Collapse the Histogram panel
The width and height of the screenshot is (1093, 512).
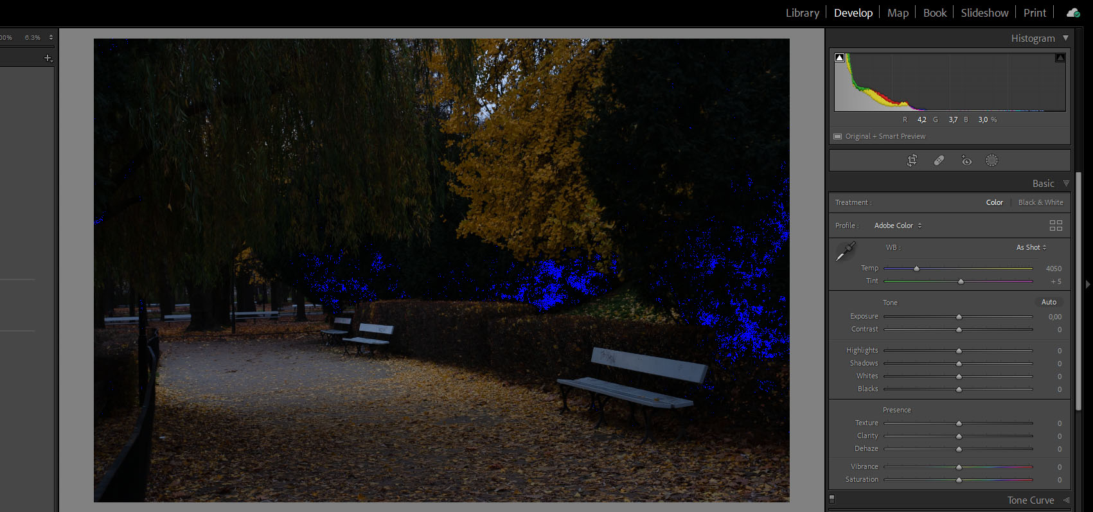(x=1066, y=39)
